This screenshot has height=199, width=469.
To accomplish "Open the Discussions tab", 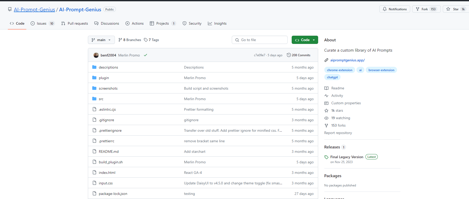I will click(x=107, y=23).
